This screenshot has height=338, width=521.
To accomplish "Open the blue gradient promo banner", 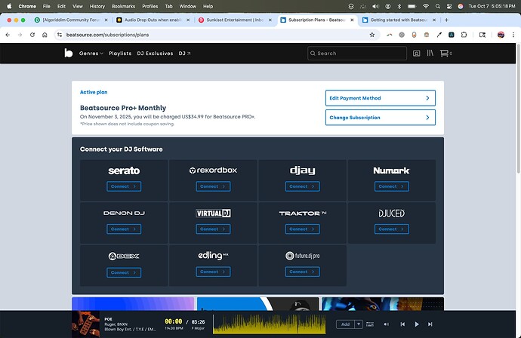I will 133,304.
